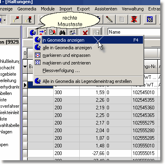
Task: Open the Import menu
Action: 66,9
